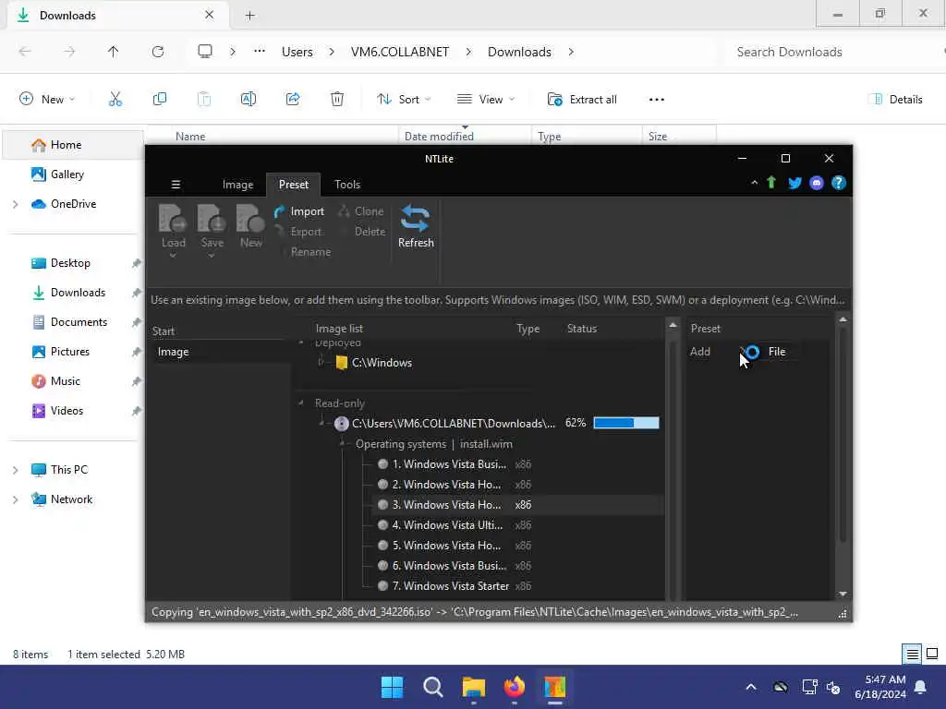The height and width of the screenshot is (709, 946).
Task: Collapse the NTLite ribbon with the caret icon
Action: (754, 182)
